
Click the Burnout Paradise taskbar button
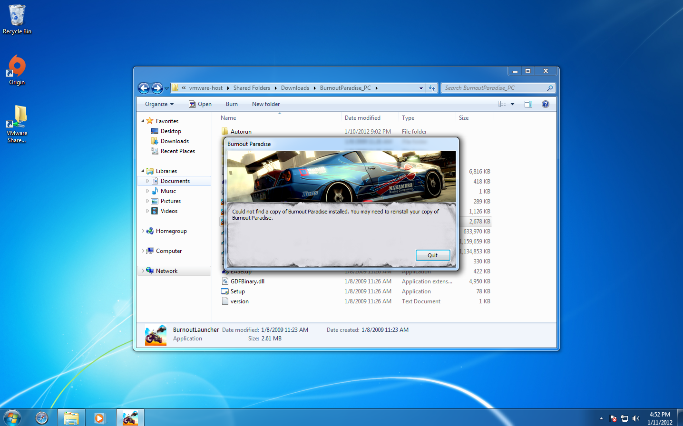[x=130, y=417]
